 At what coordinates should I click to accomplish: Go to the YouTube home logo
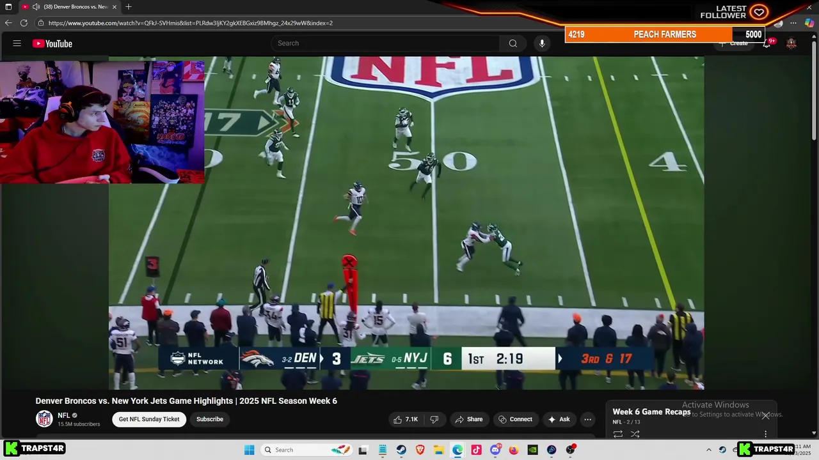point(52,43)
